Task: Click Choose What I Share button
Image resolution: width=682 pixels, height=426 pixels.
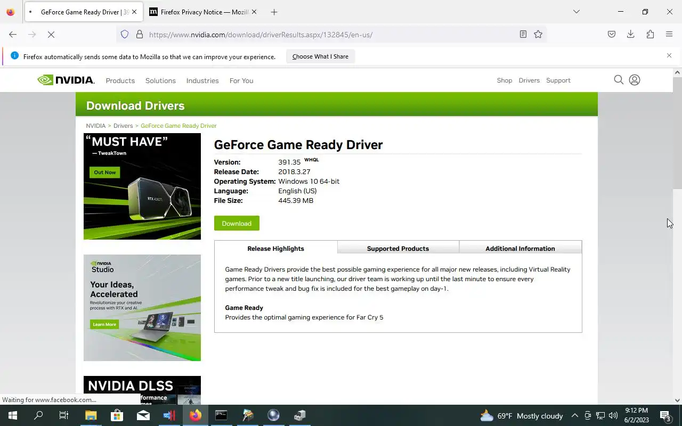Action: point(320,56)
